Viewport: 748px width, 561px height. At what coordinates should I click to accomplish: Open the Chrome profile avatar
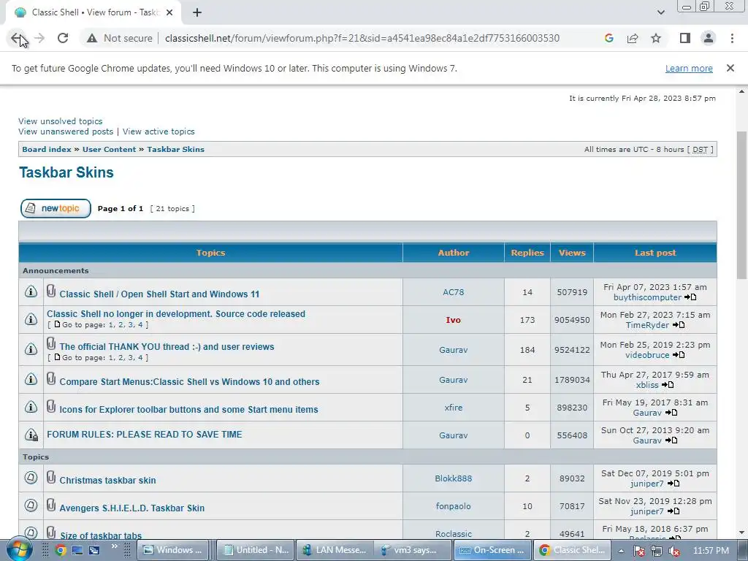pos(709,38)
